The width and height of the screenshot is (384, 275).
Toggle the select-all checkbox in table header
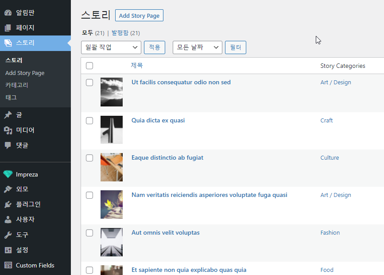click(89, 66)
